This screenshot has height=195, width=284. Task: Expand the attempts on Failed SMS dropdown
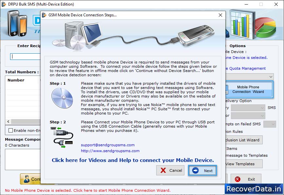(x=270, y=124)
